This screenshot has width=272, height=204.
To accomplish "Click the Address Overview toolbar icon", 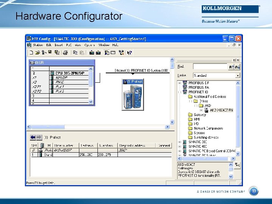I will (x=113, y=53).
